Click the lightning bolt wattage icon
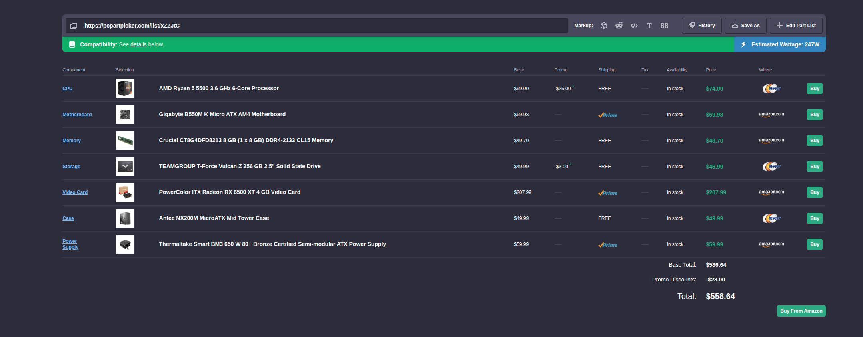 pos(743,44)
